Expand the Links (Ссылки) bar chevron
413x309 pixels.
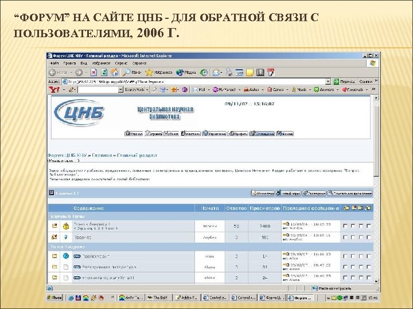pyautogui.click(x=376, y=81)
